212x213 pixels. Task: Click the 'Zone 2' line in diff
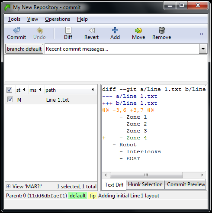[133, 124]
